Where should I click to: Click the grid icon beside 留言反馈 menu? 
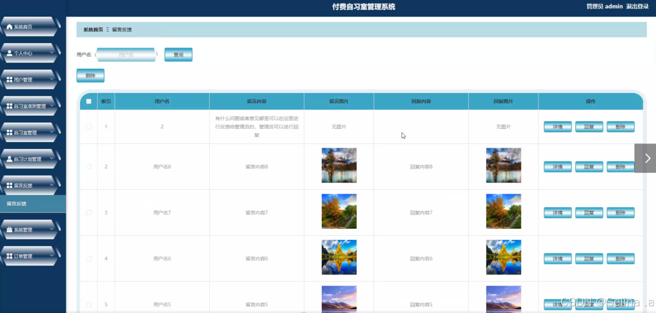(x=10, y=185)
